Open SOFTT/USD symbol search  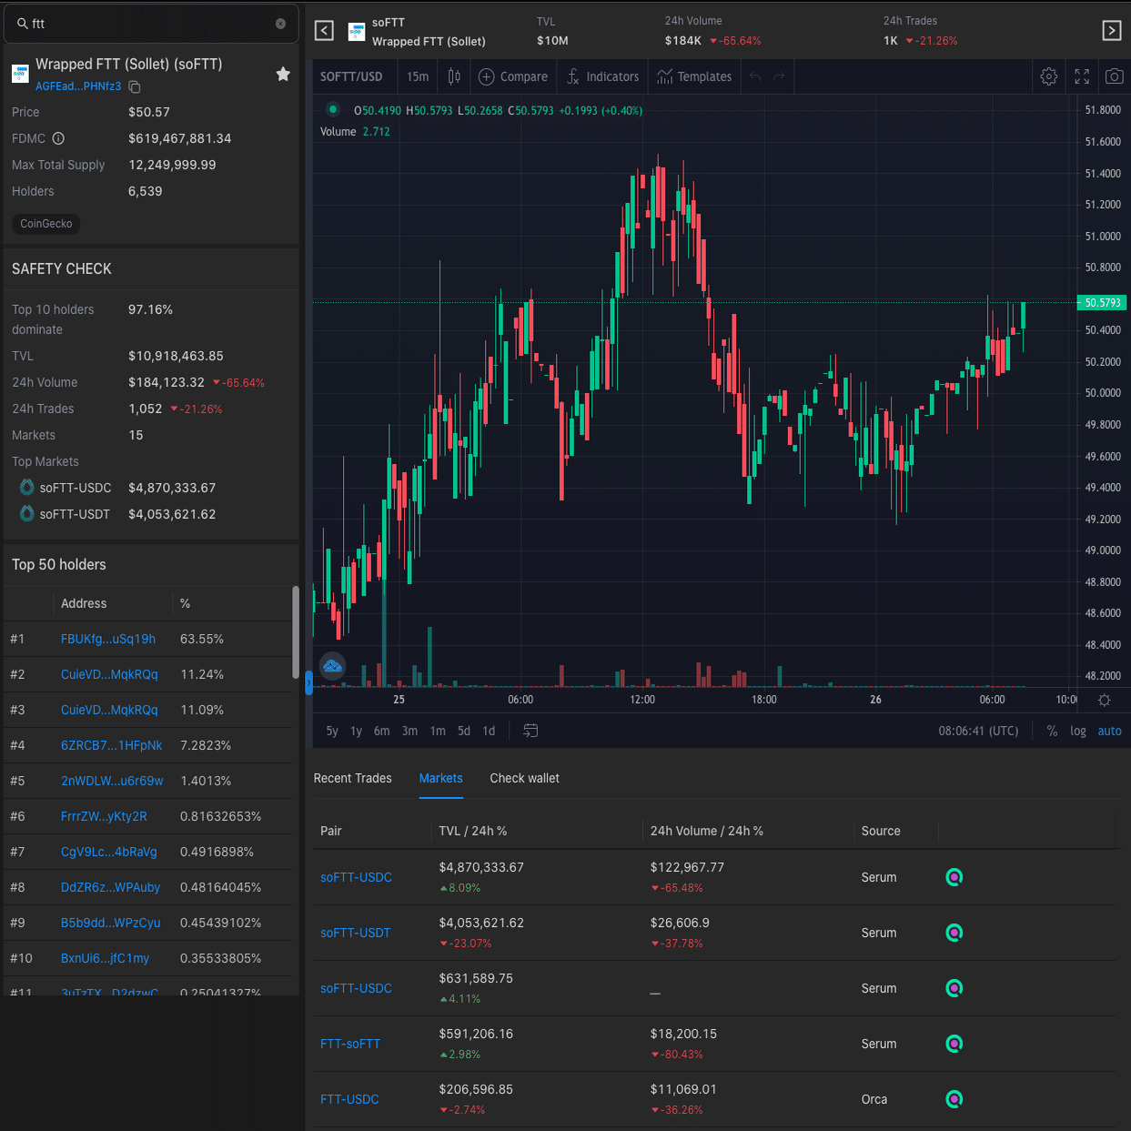click(351, 77)
